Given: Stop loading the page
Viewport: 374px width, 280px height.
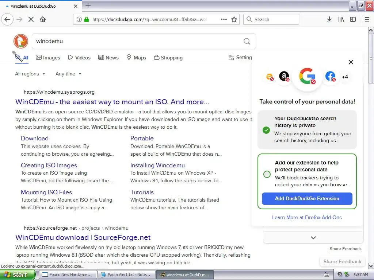Looking at the screenshot, I should click(x=31, y=20).
